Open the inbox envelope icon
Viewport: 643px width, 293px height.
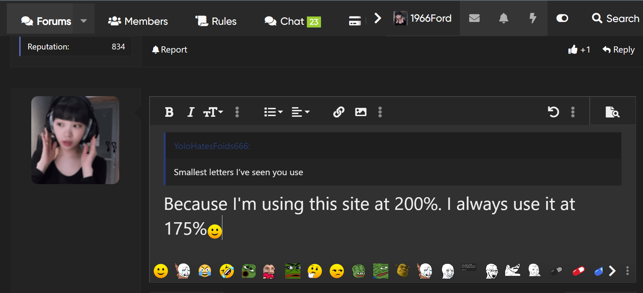tap(474, 18)
